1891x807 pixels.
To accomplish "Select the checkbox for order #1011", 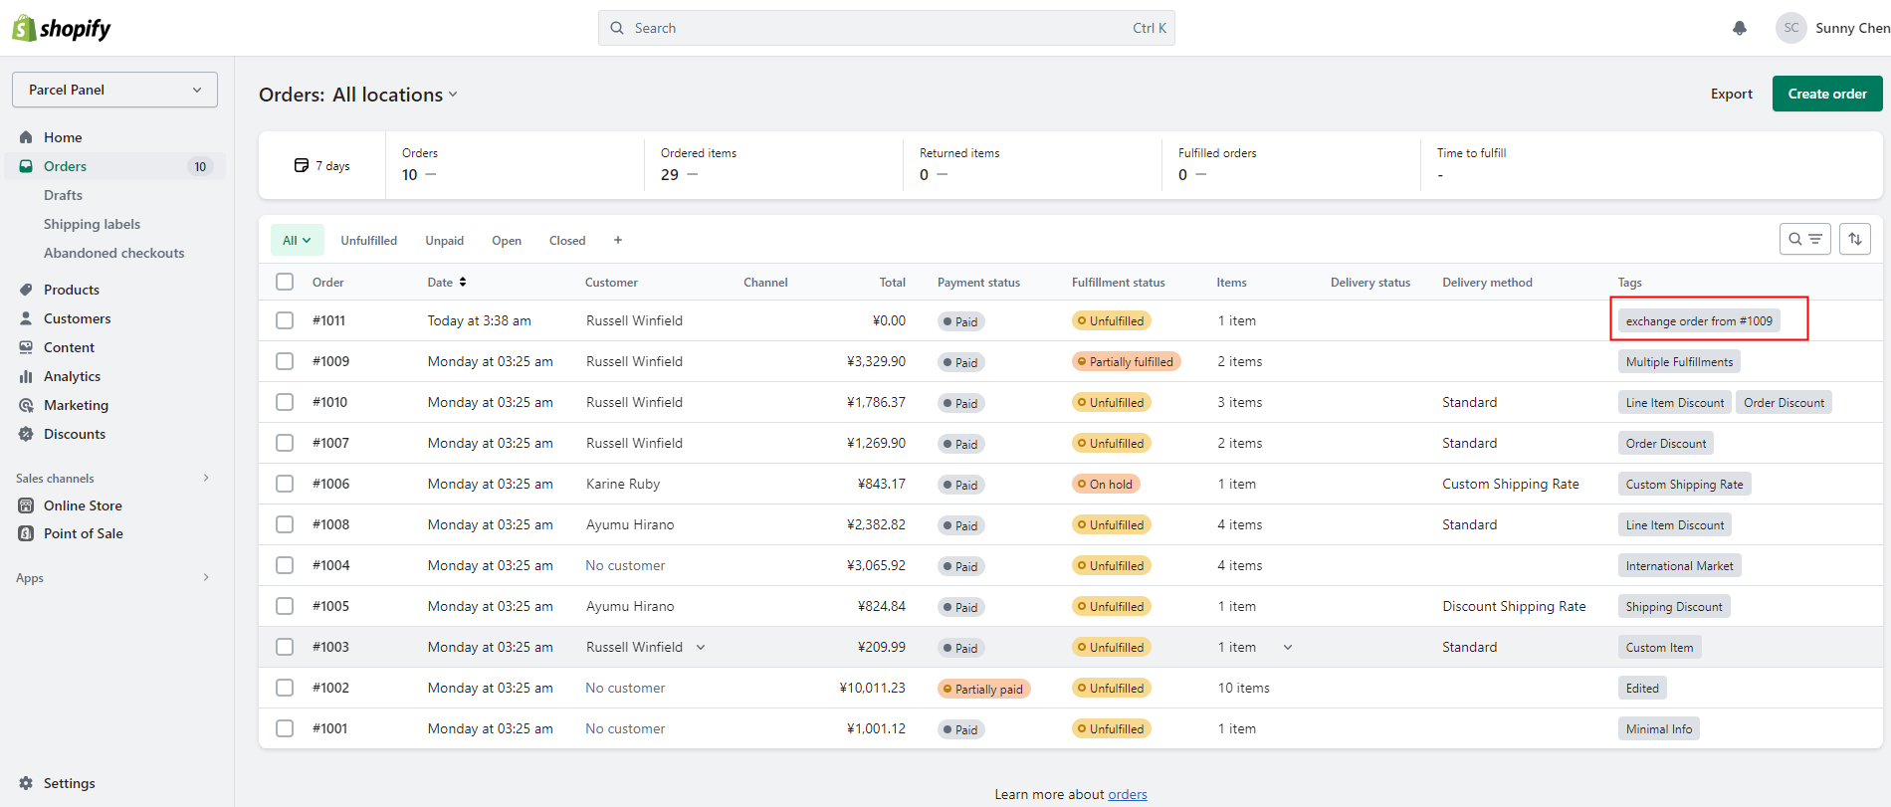I will 285,320.
